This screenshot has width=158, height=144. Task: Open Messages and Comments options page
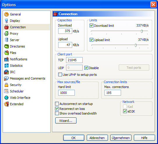tap(28, 78)
